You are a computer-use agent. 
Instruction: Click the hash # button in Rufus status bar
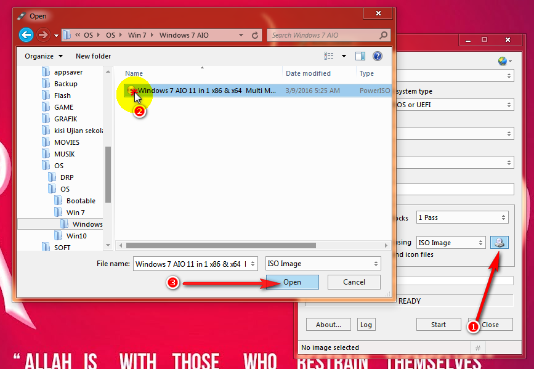[x=478, y=348]
